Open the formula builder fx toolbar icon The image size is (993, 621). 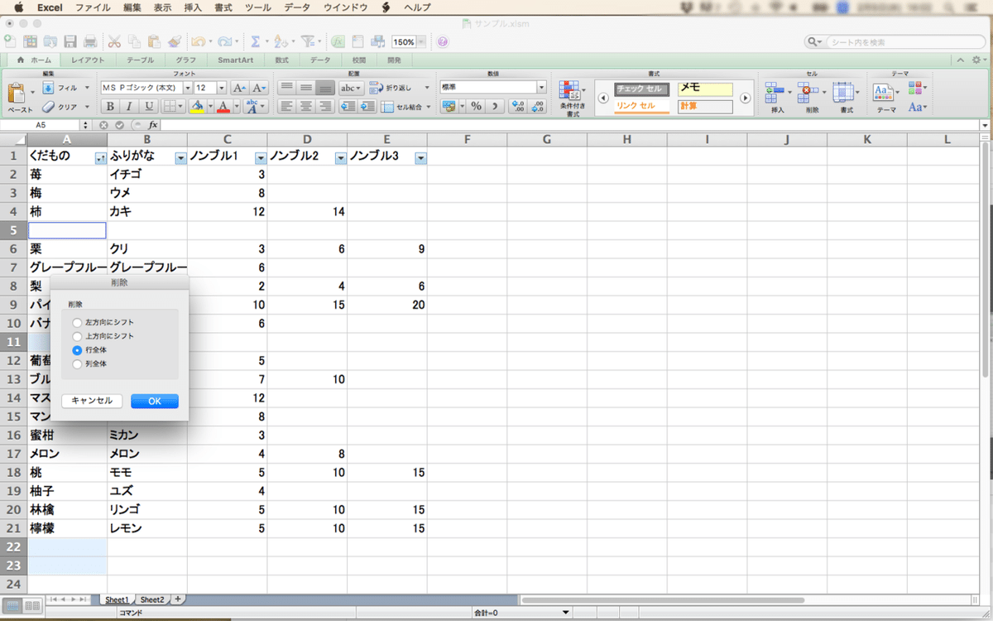[x=338, y=41]
